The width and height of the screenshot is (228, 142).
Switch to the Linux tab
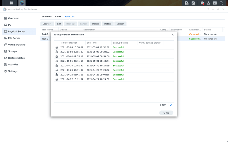point(58,17)
